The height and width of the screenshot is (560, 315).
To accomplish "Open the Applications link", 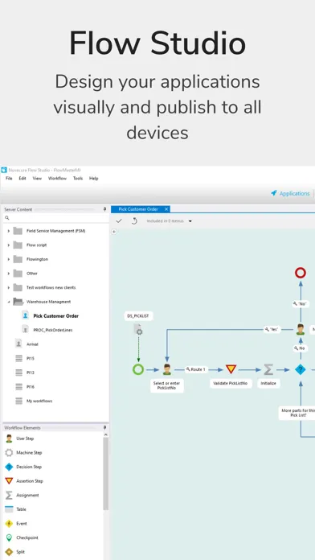I will pos(290,193).
